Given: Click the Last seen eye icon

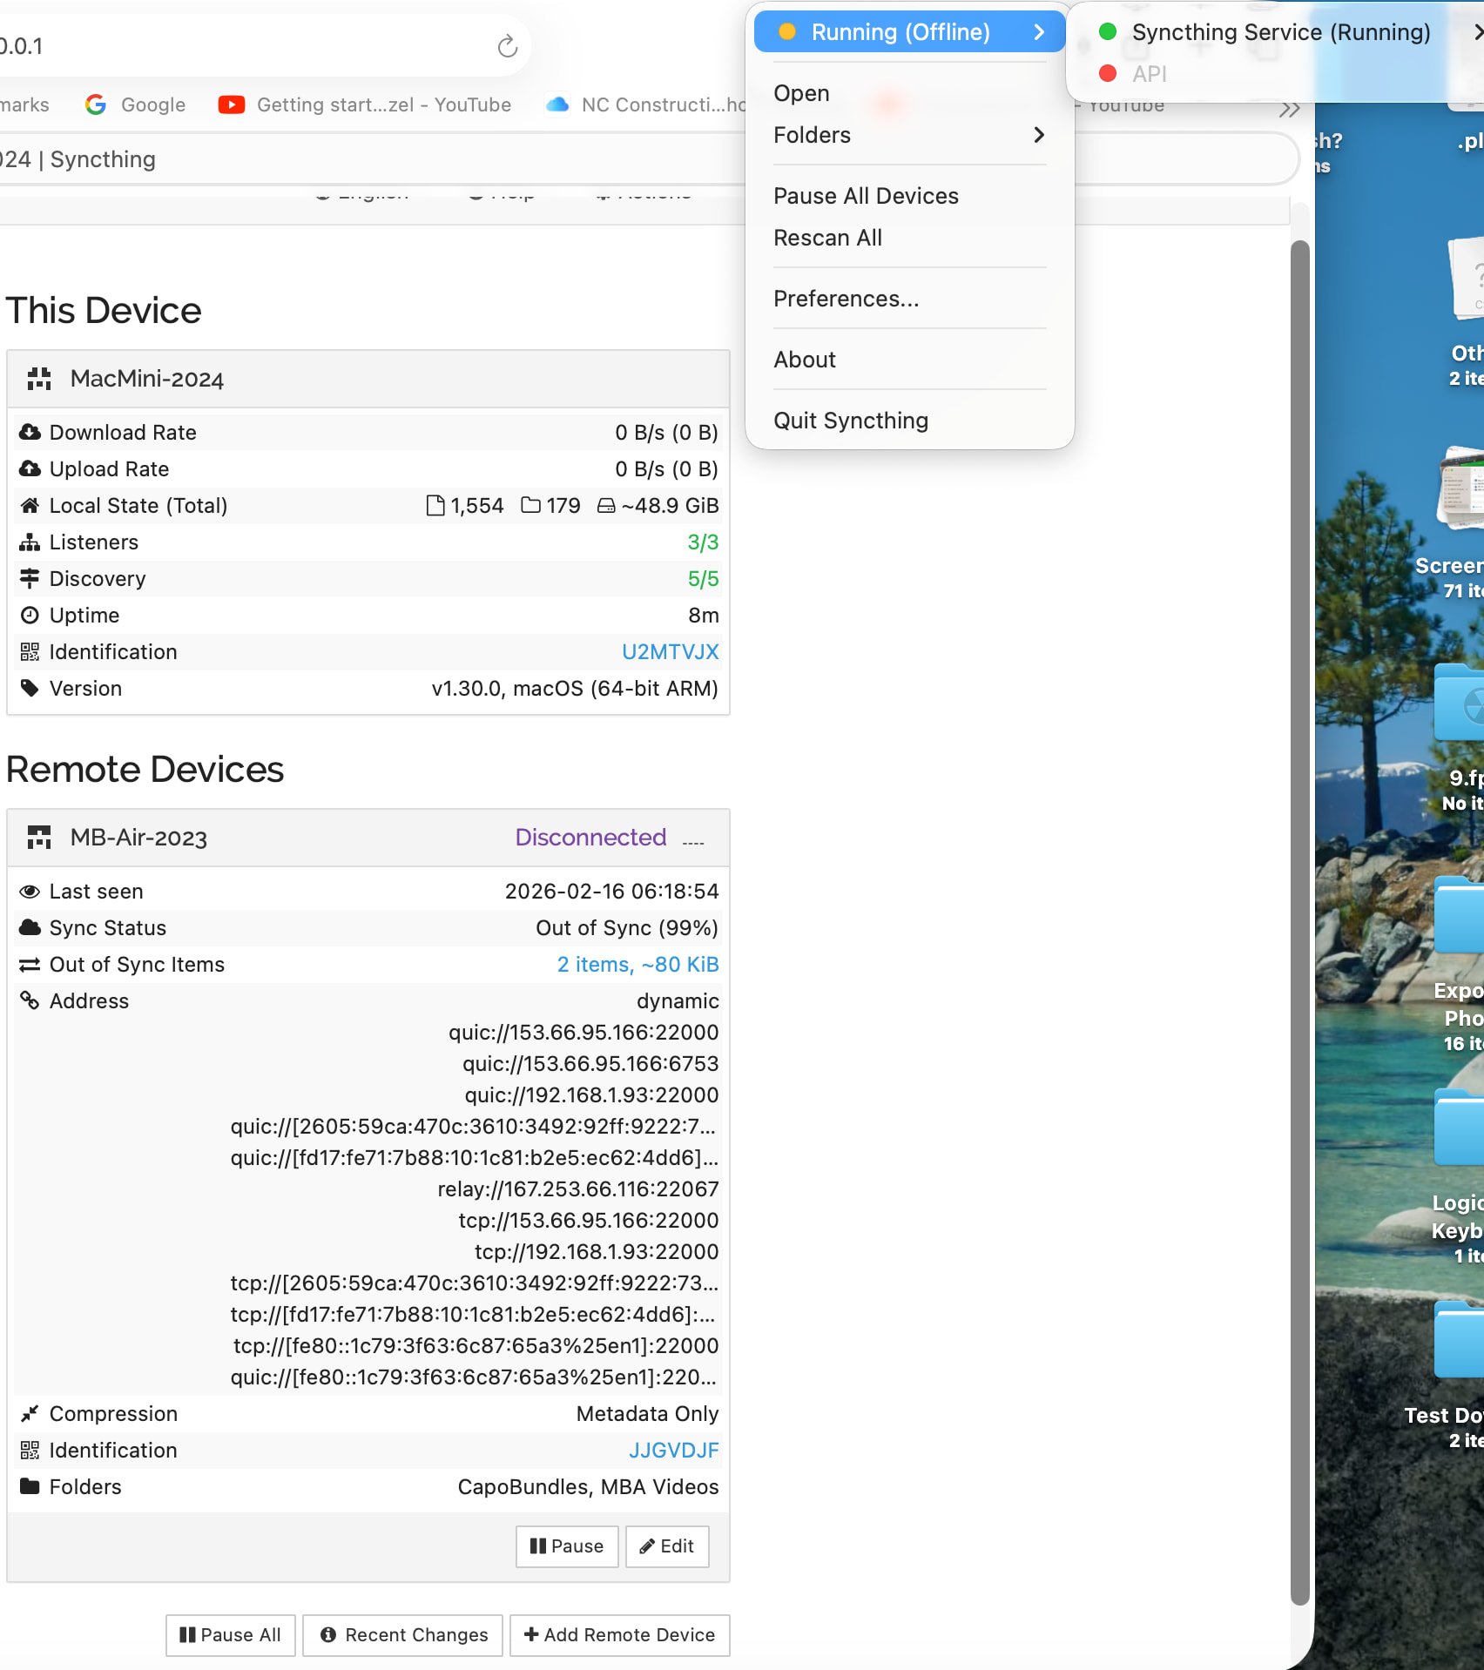Looking at the screenshot, I should pyautogui.click(x=30, y=892).
